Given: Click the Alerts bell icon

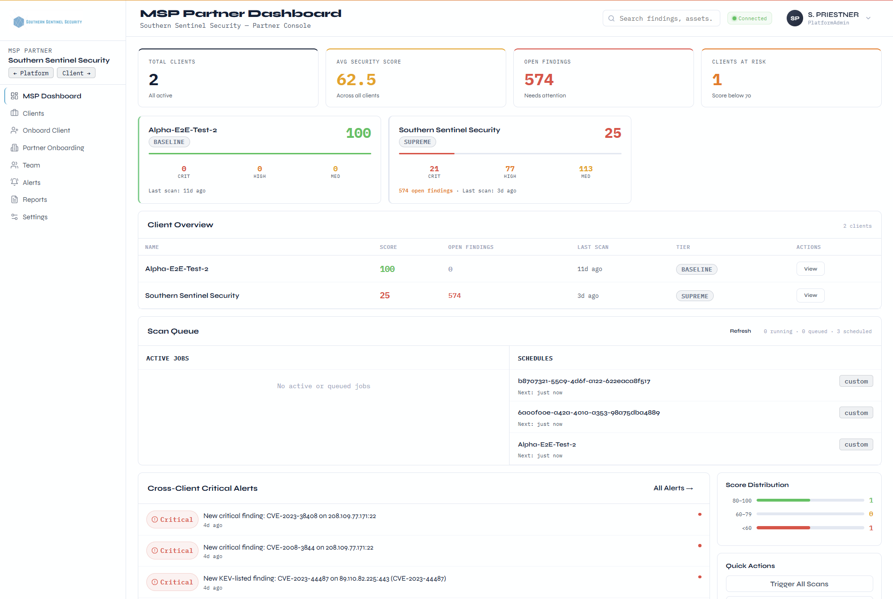Looking at the screenshot, I should (x=15, y=183).
